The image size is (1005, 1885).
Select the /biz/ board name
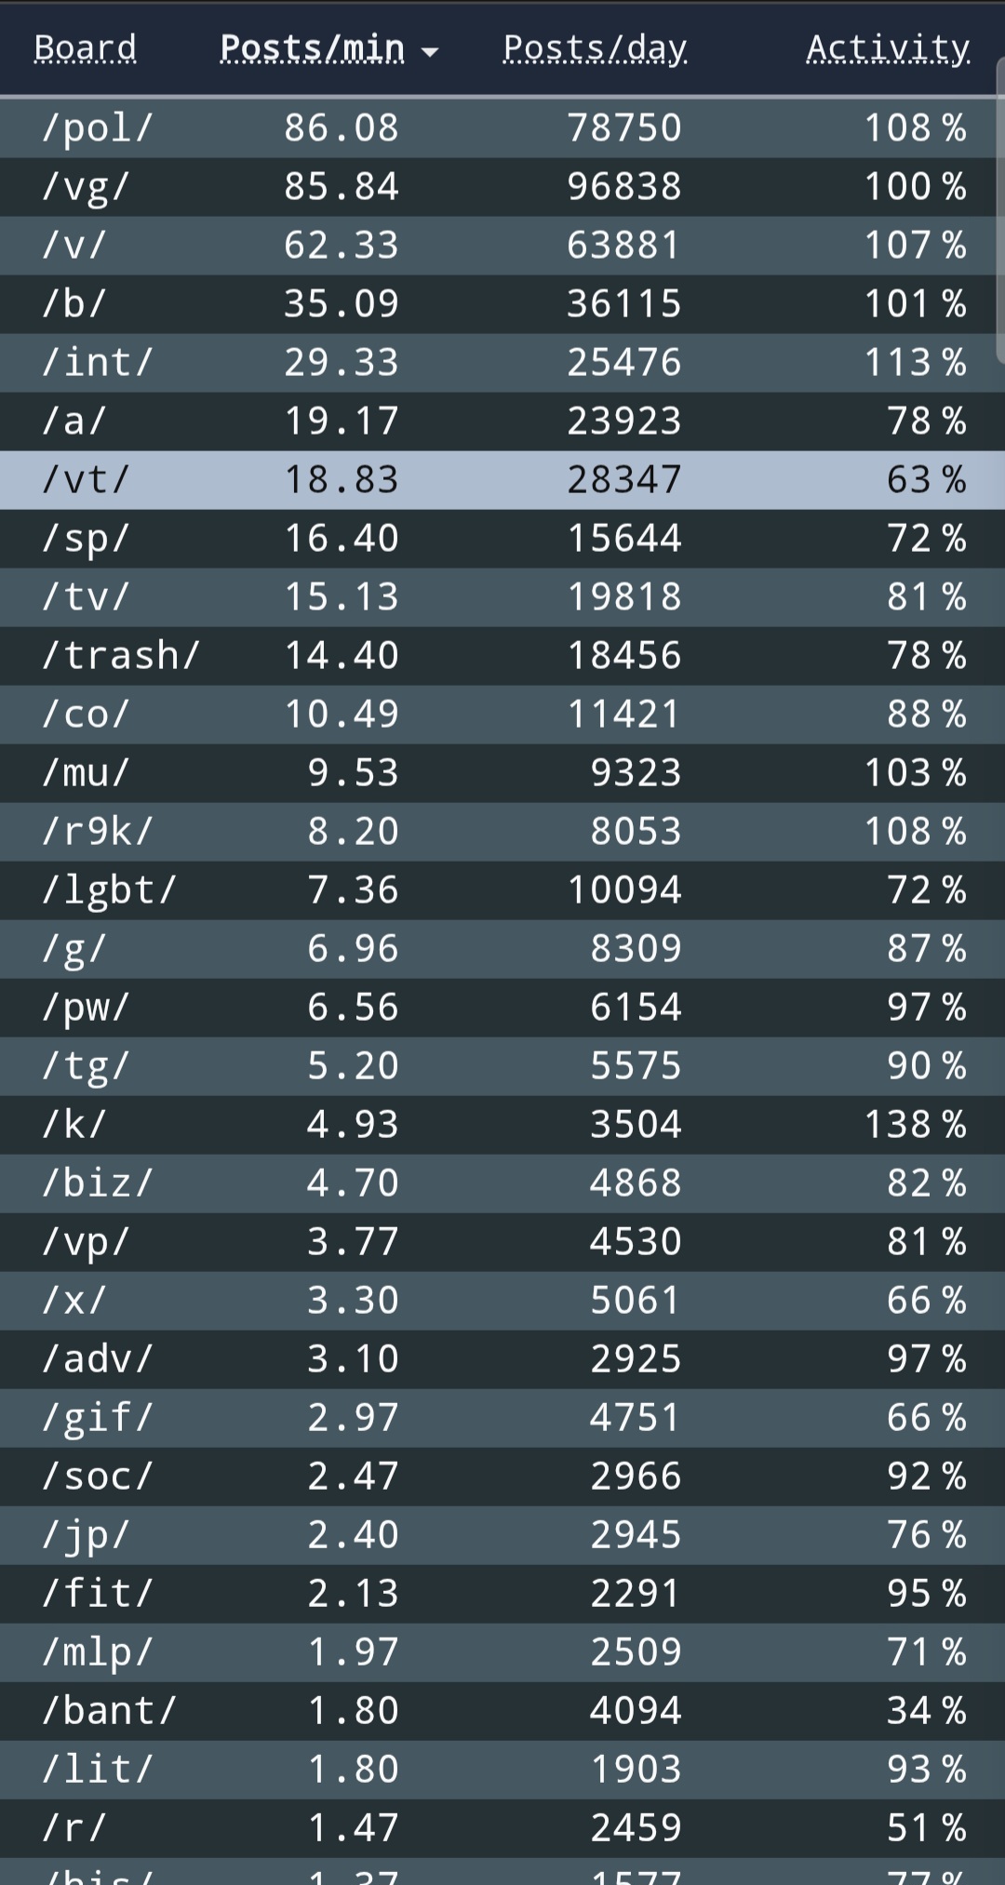tap(98, 1183)
